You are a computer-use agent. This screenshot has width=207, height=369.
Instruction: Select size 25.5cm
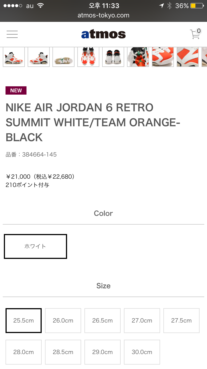tap(23, 321)
